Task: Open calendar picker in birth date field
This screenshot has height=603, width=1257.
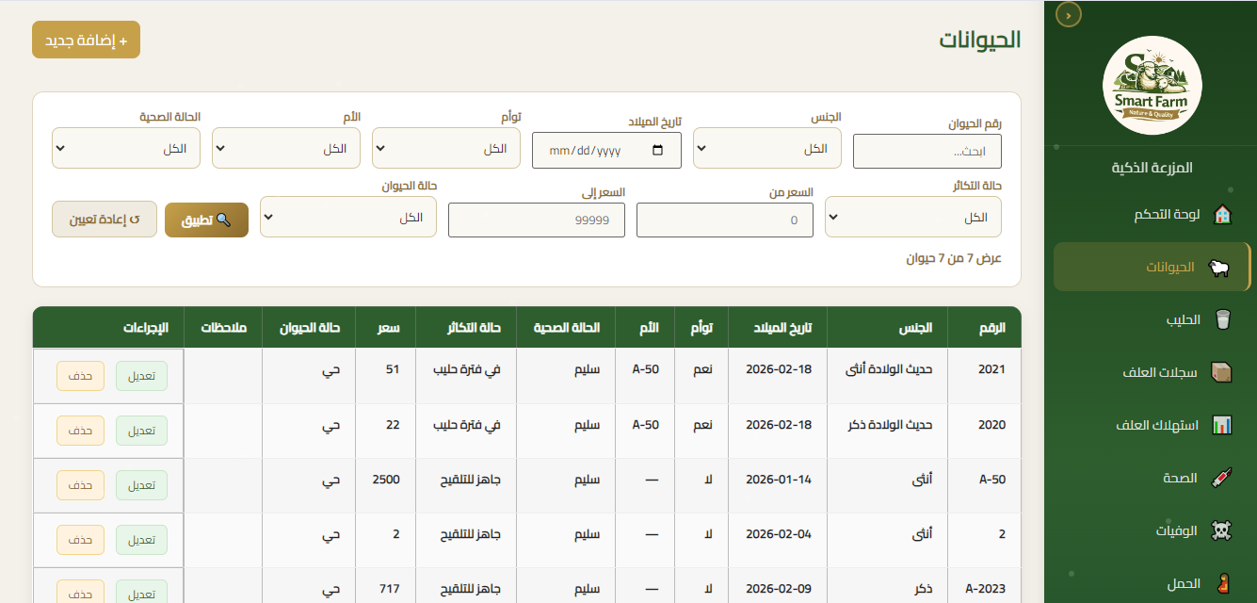Action: [x=657, y=151]
